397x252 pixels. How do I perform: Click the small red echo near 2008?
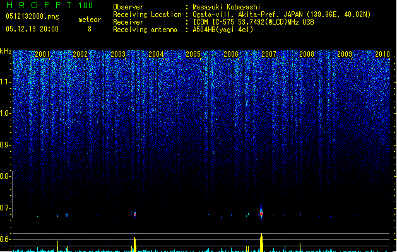[x=300, y=215]
